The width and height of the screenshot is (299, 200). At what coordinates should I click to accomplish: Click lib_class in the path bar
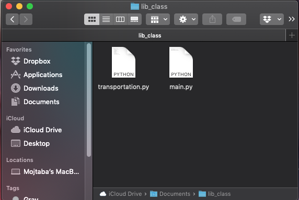click(215, 194)
